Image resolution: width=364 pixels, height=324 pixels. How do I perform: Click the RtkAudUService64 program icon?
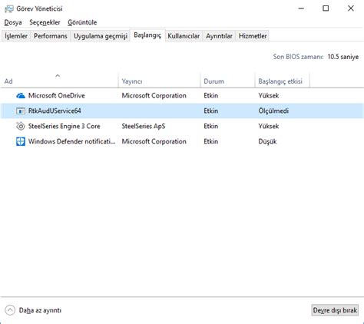pyautogui.click(x=21, y=111)
